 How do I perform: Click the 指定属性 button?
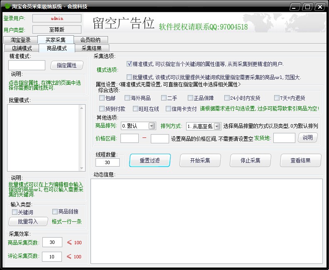(x=67, y=65)
